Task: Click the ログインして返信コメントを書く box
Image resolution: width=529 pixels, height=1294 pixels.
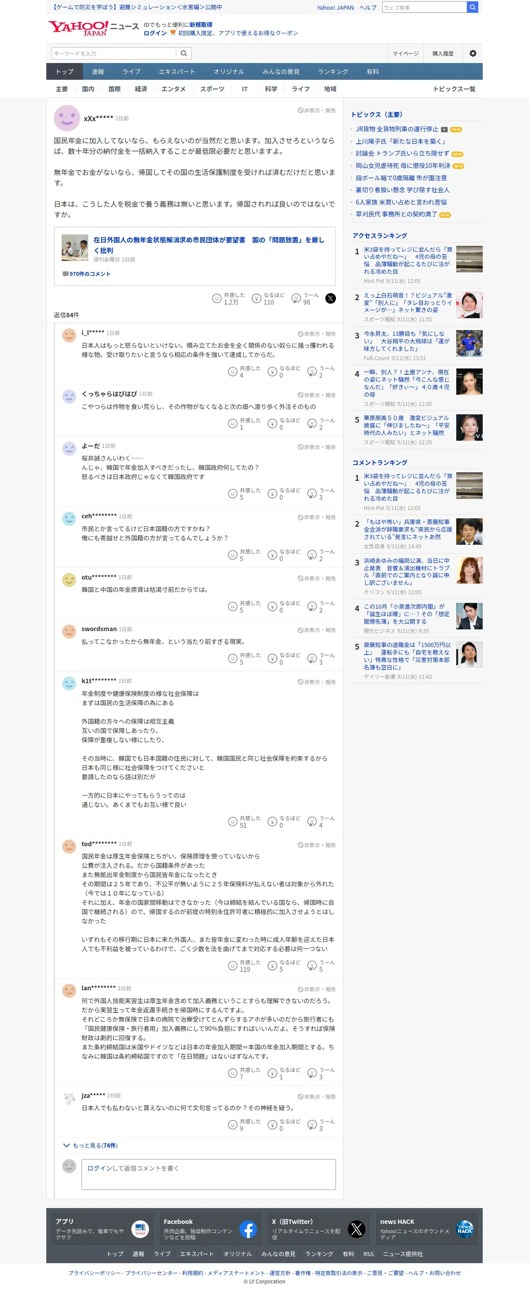Action: coord(209,1174)
